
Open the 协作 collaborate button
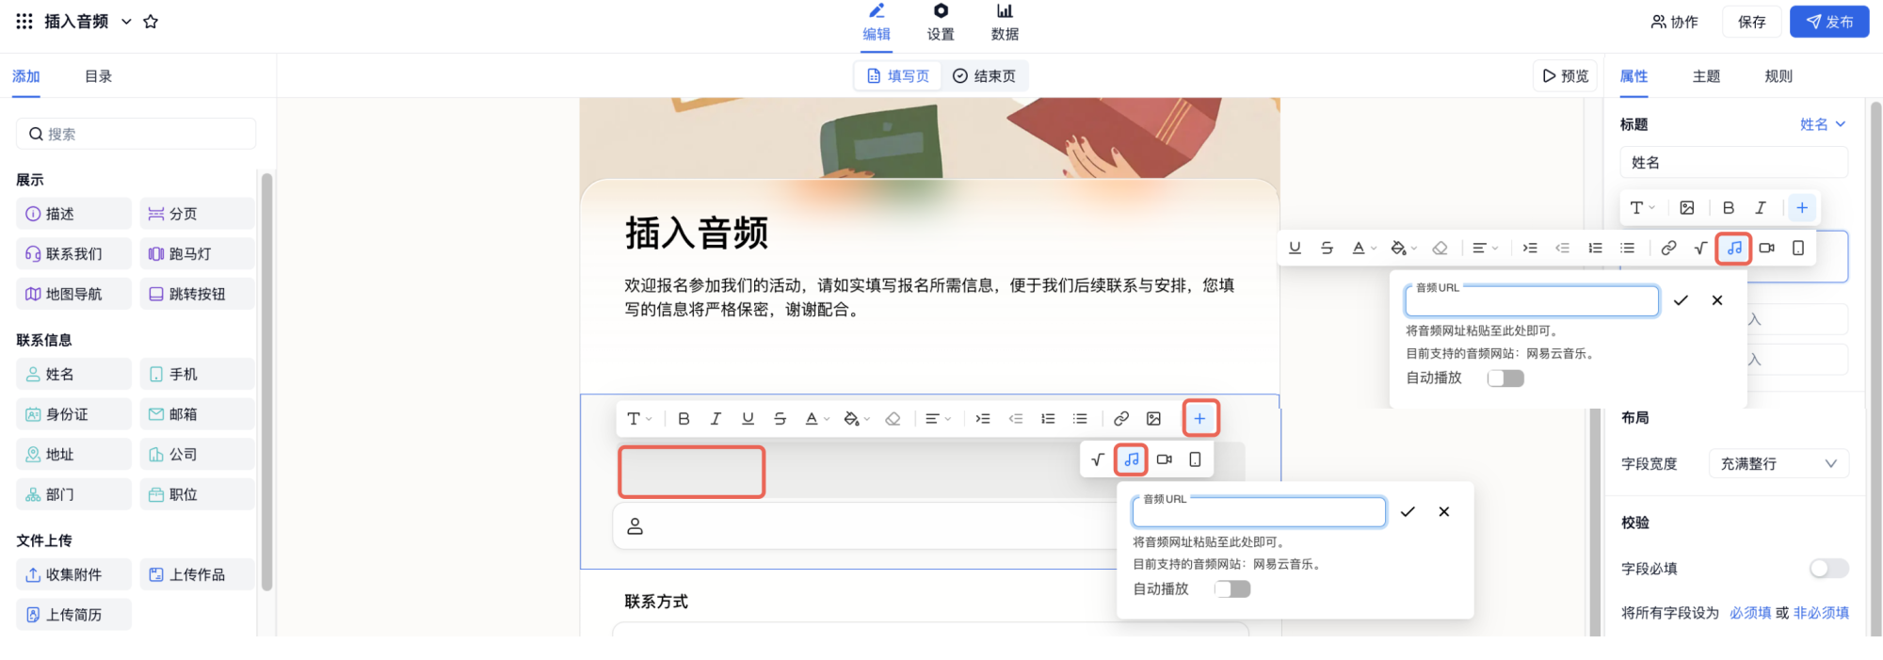coord(1675,22)
